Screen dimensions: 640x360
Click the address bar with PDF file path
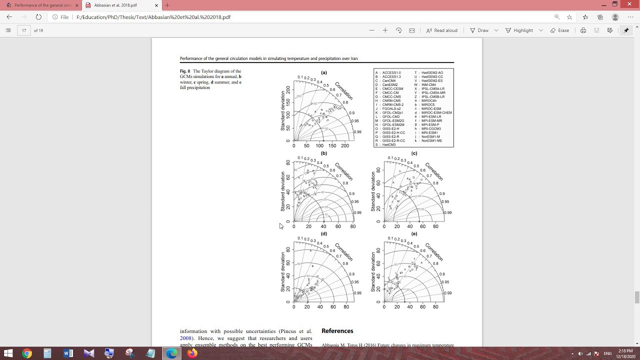(300, 17)
